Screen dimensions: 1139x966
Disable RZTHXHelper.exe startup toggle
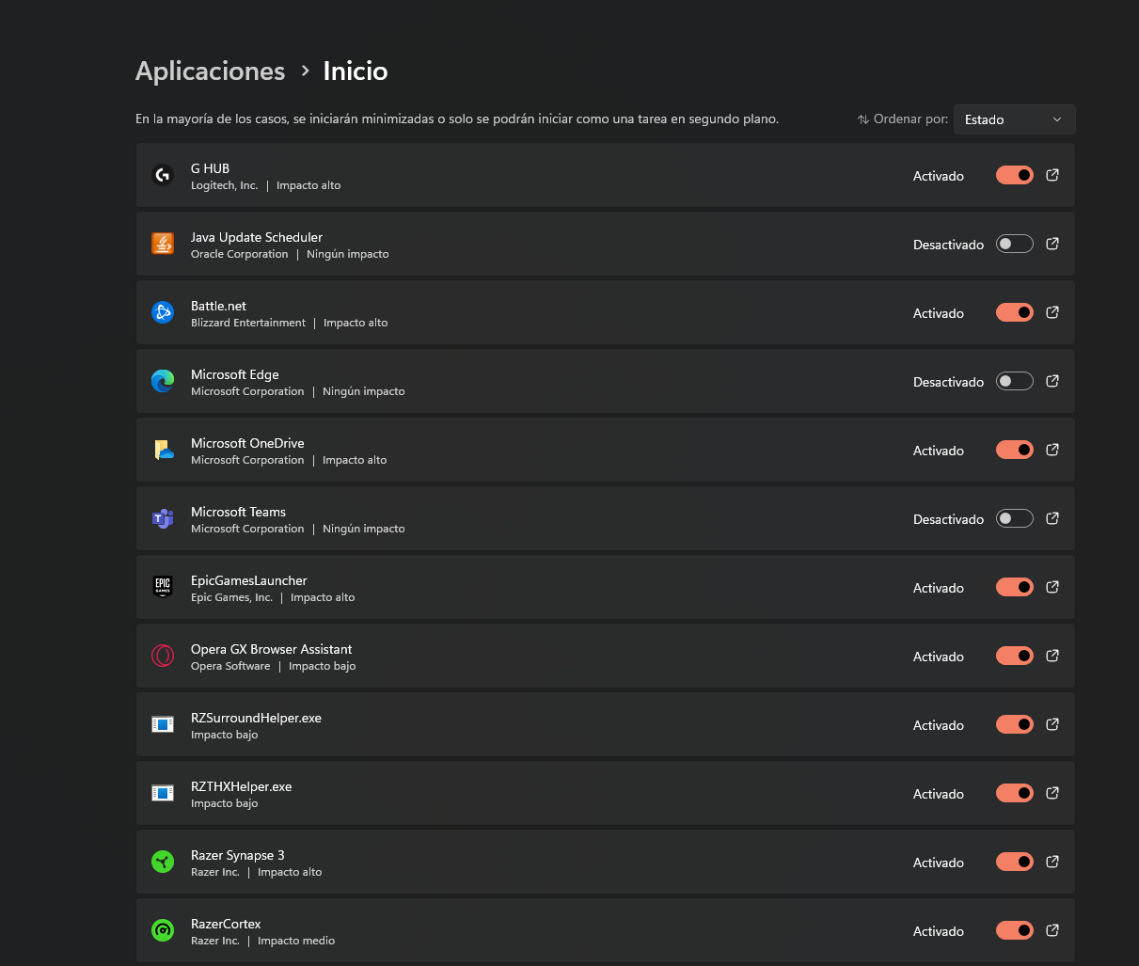tap(1015, 793)
